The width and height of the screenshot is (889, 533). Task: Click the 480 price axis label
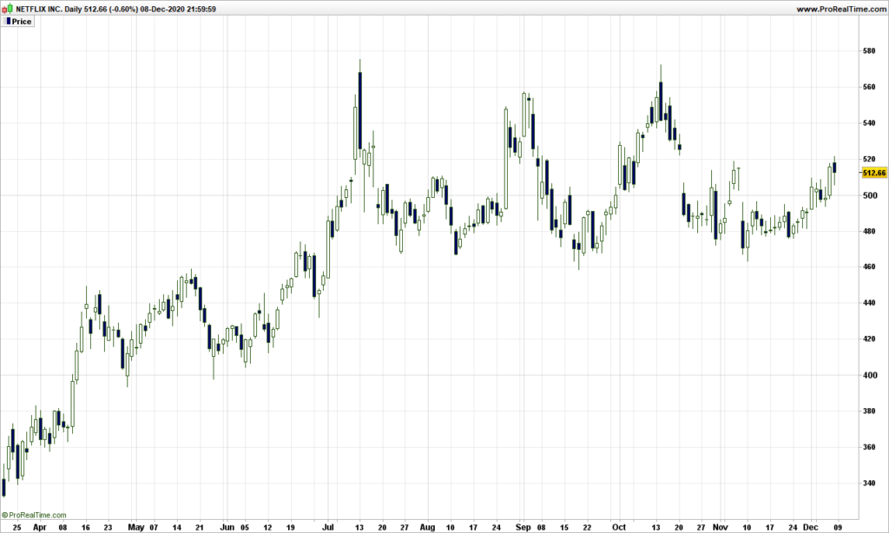tap(869, 232)
